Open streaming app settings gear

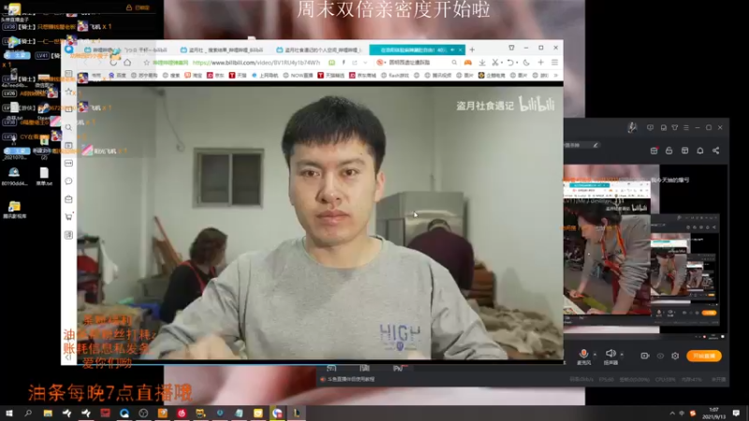(x=675, y=356)
